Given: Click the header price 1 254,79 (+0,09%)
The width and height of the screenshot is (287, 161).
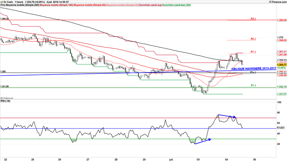Looking at the screenshot, I should point(35,2).
